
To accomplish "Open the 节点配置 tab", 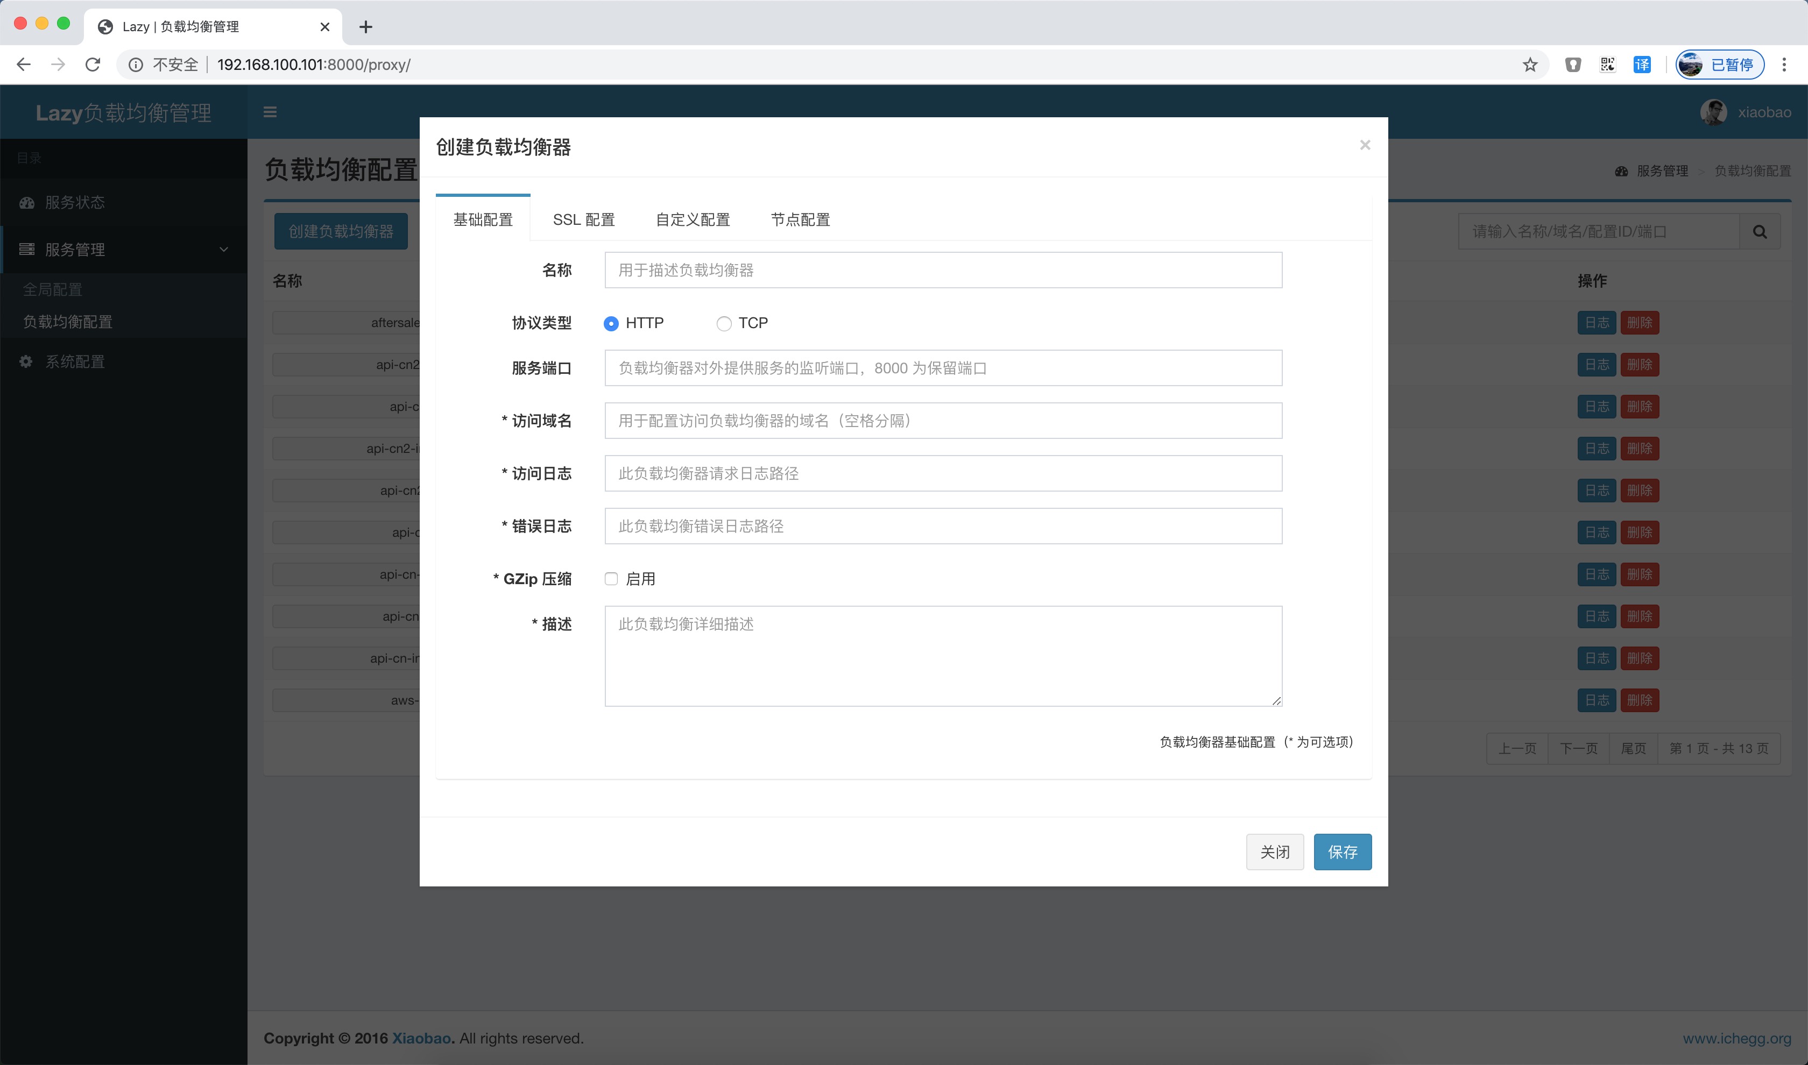I will 800,219.
